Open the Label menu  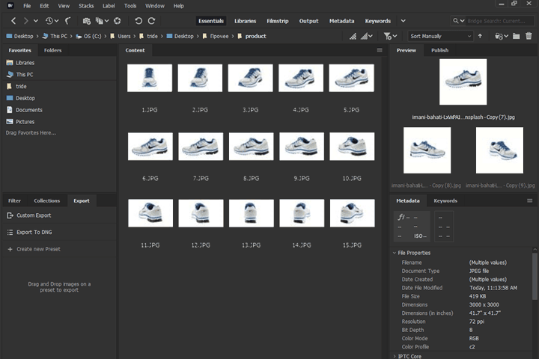(109, 6)
